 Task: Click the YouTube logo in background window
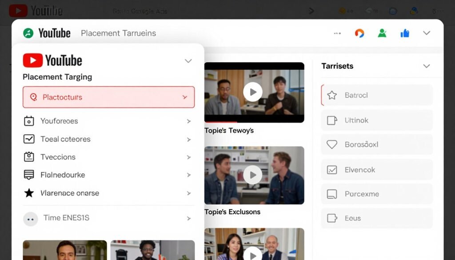tap(36, 11)
